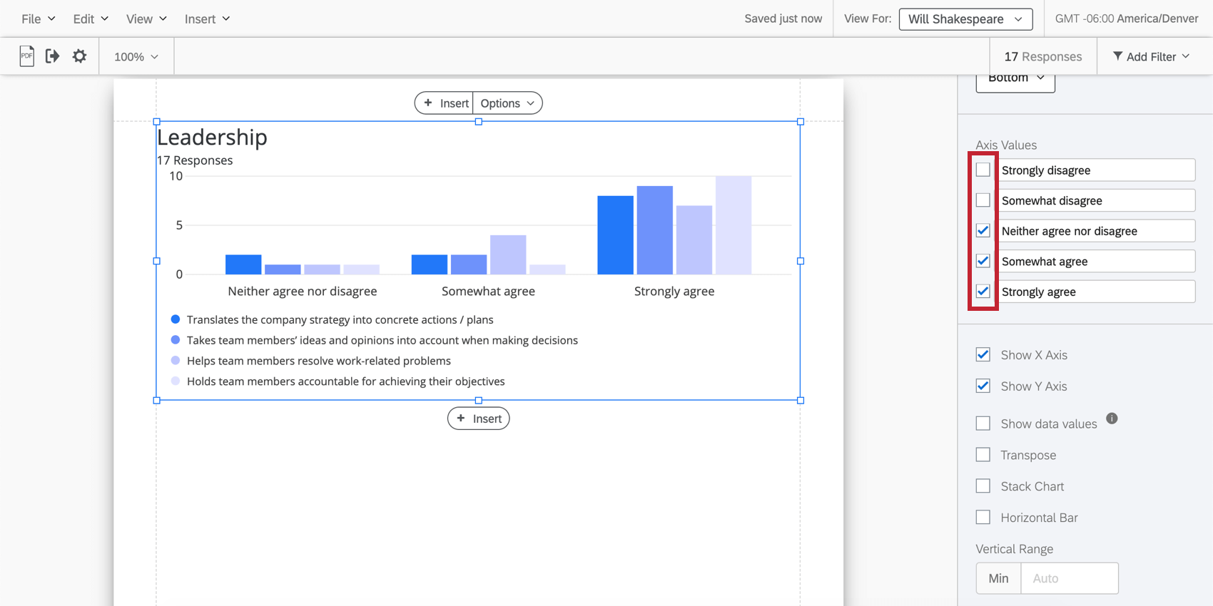Click the info icon beside Show data values
The image size is (1213, 606).
point(1112,418)
